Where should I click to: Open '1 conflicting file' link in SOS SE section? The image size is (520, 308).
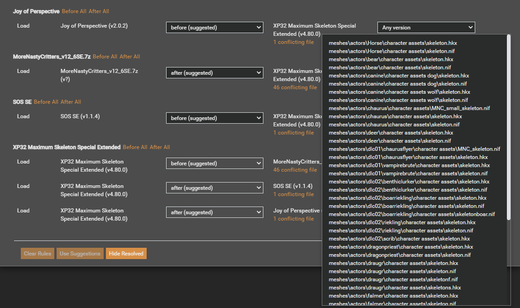click(294, 133)
